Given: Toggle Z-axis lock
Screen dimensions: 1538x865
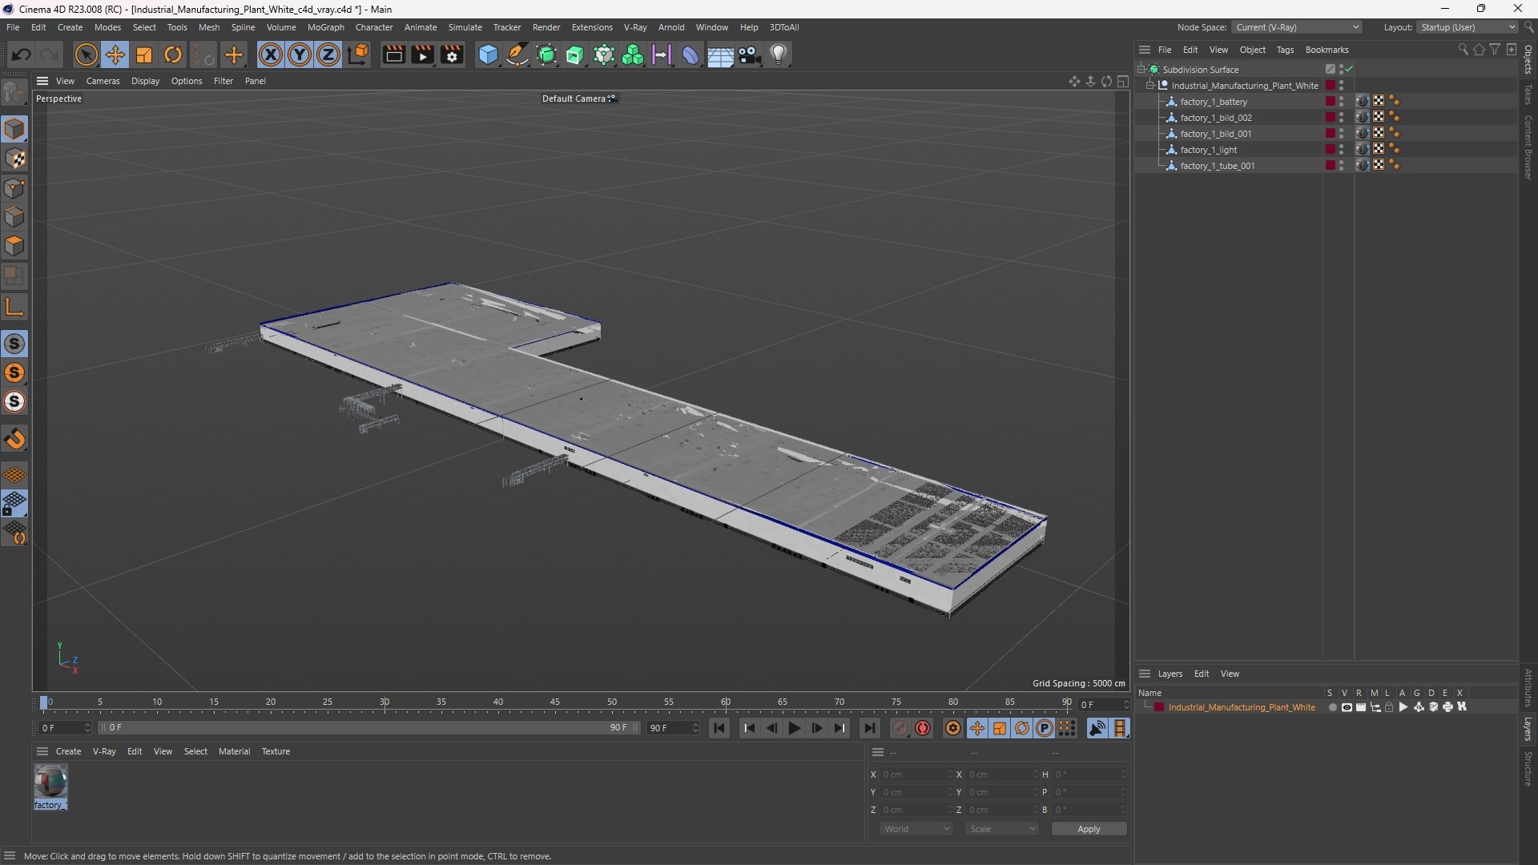Looking at the screenshot, I should tap(328, 54).
